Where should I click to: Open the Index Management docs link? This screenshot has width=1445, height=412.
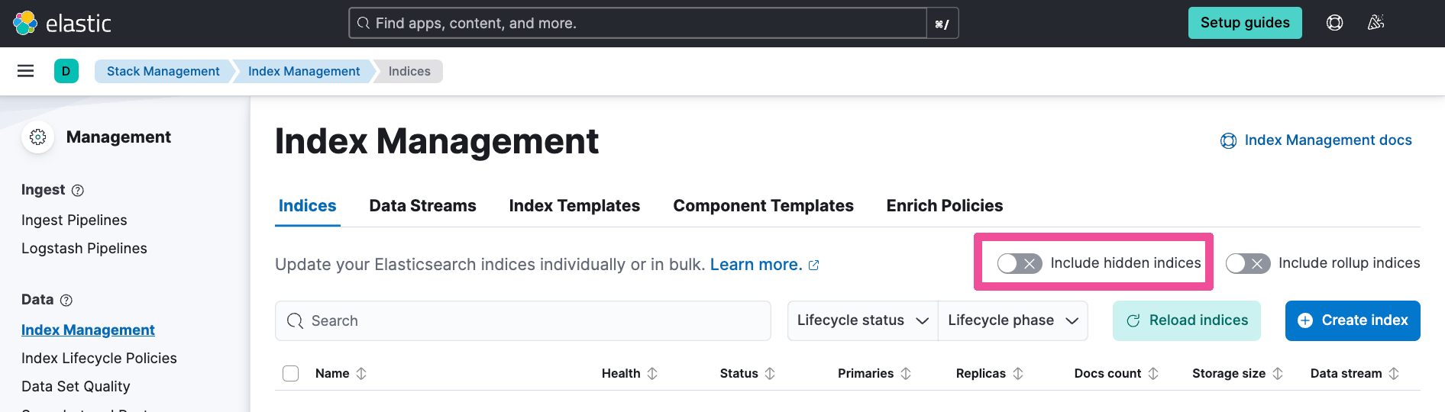(x=1328, y=140)
